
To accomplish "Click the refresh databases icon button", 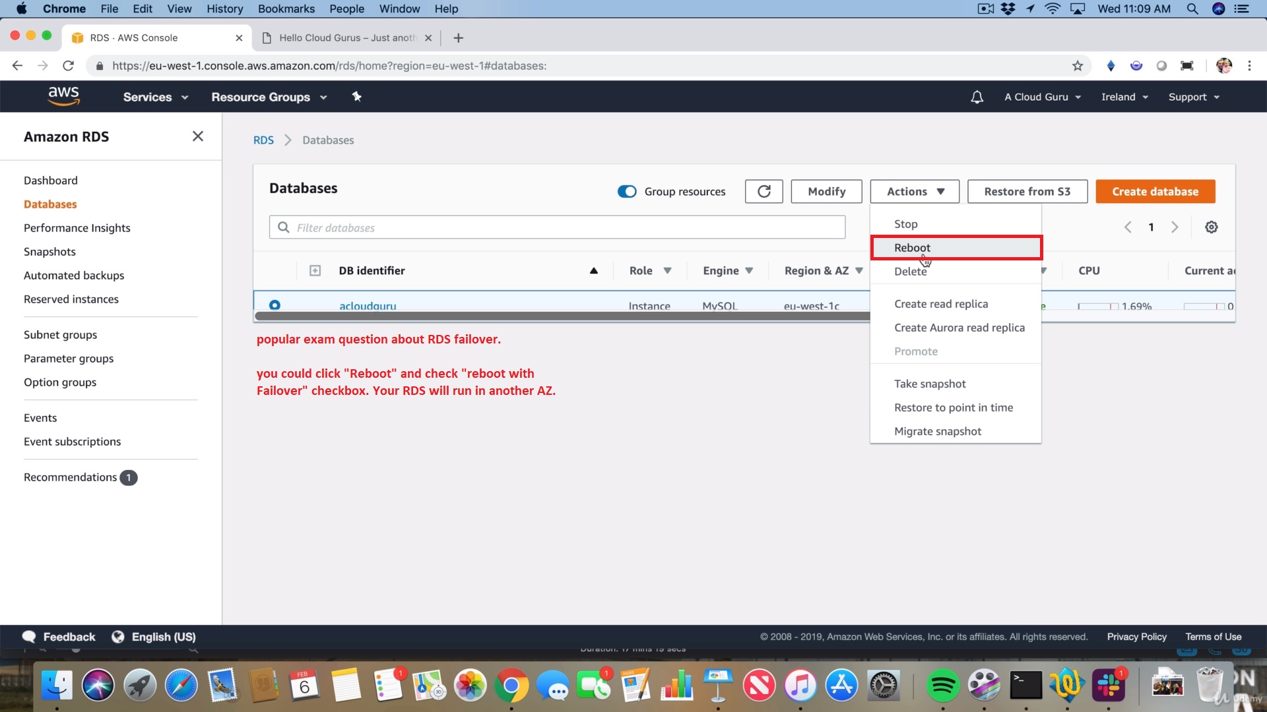I will click(763, 191).
